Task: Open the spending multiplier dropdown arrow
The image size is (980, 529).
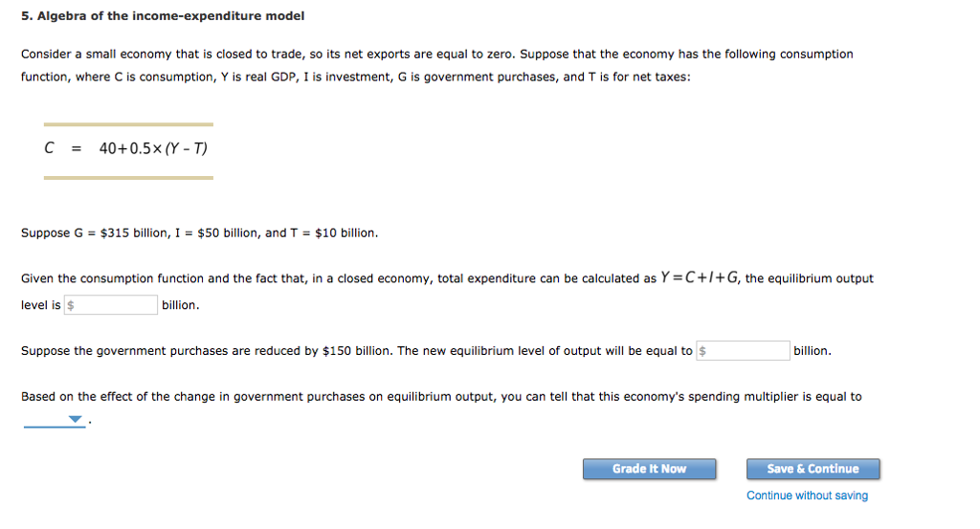Action: pos(75,419)
